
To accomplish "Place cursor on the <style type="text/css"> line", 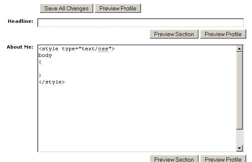I will 77,49.
